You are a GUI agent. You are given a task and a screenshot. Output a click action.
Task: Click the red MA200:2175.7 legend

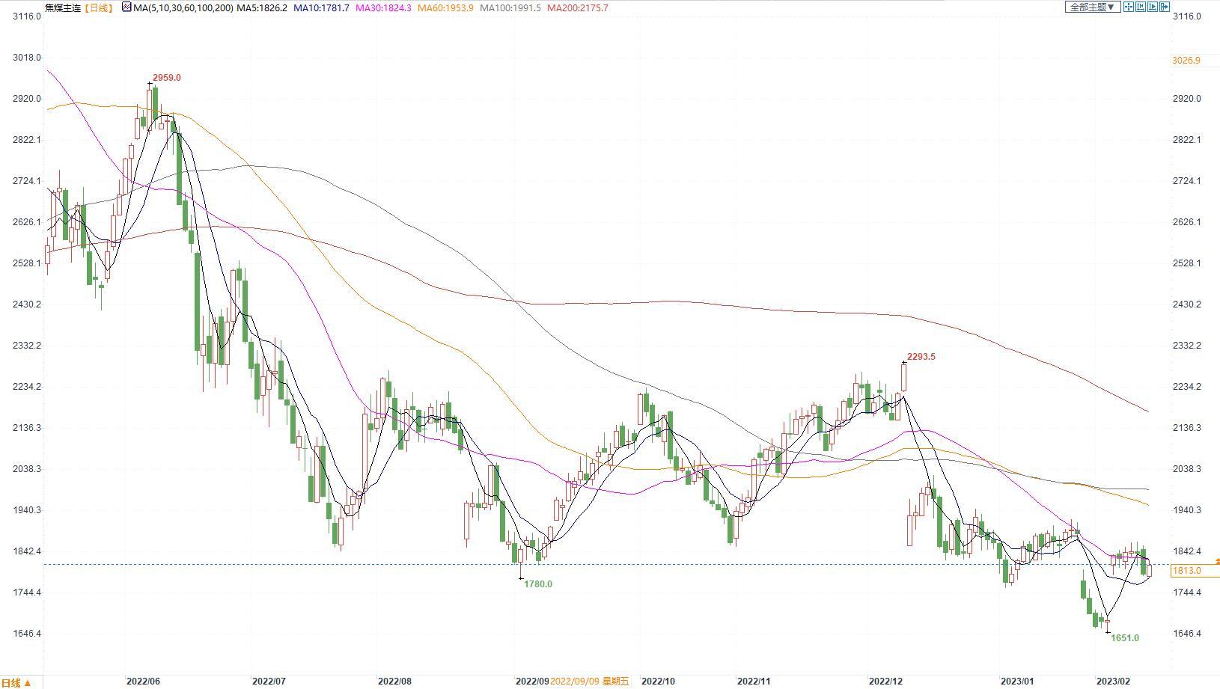[577, 8]
